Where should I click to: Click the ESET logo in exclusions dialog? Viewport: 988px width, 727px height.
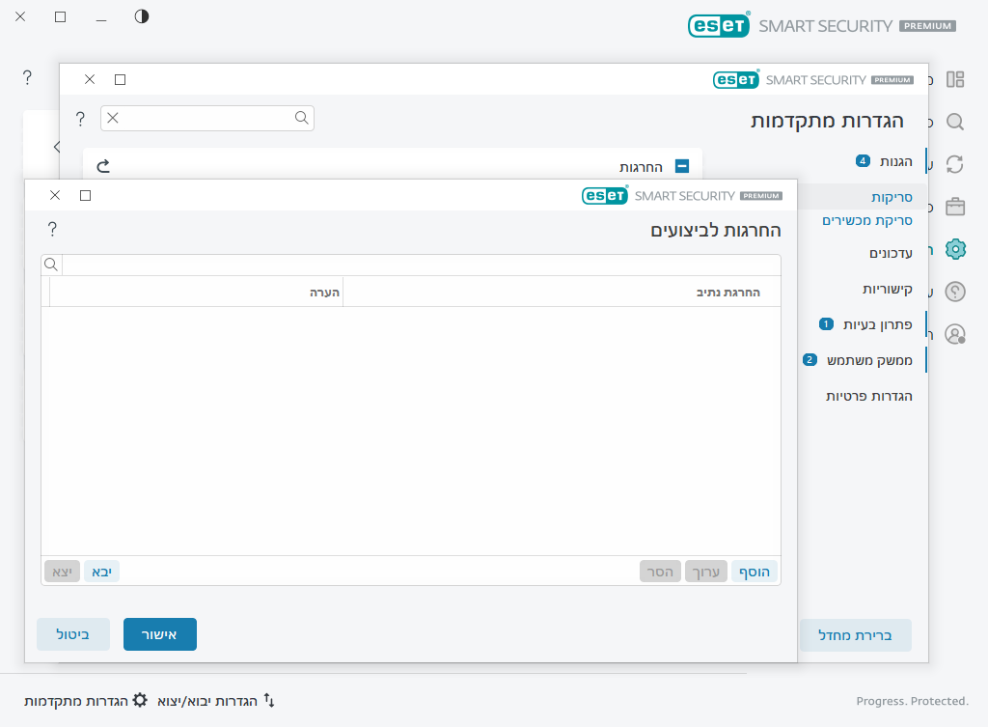[605, 195]
